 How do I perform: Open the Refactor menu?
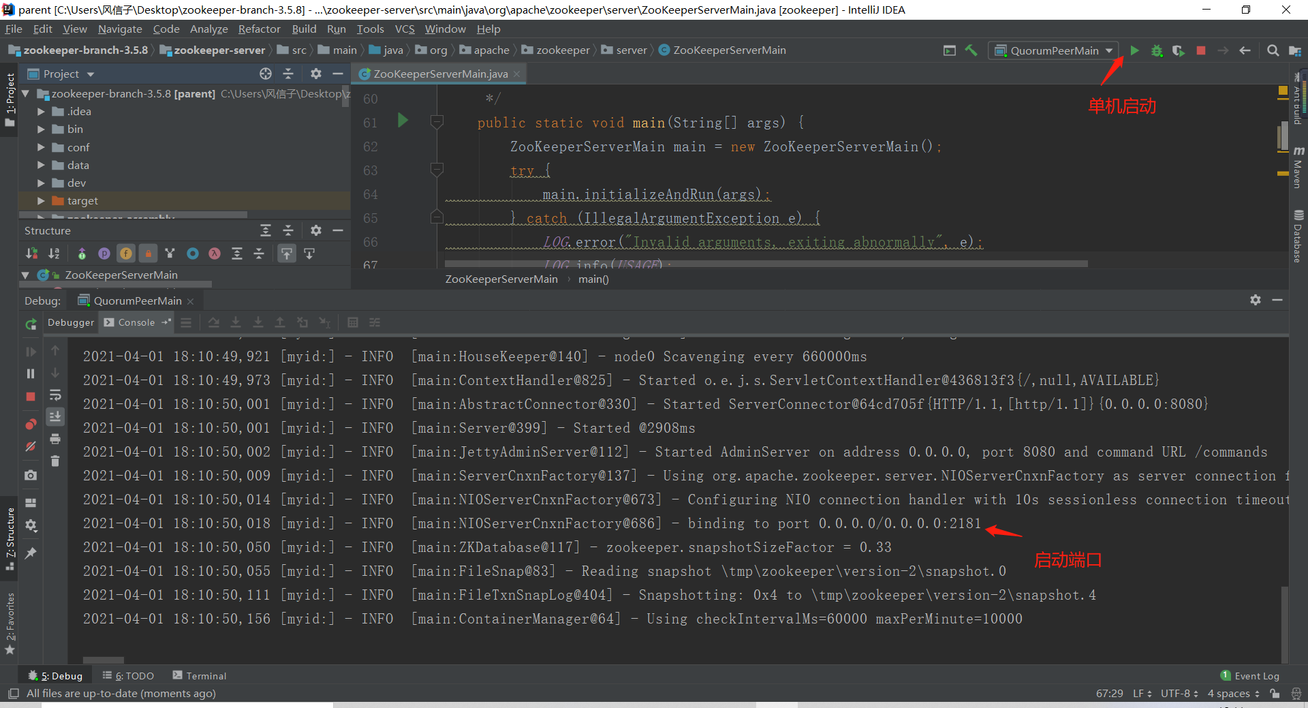[x=259, y=29]
